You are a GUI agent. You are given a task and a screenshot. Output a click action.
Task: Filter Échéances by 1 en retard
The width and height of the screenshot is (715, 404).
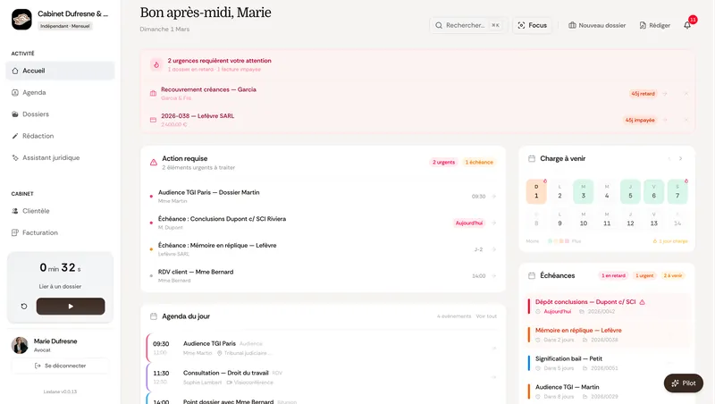point(613,275)
